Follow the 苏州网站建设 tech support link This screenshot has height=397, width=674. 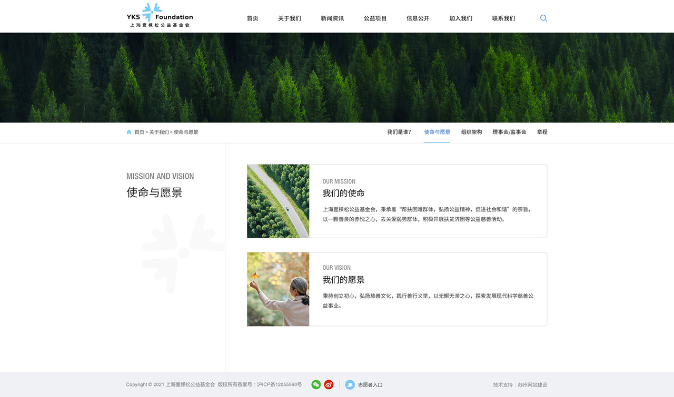tap(532, 385)
